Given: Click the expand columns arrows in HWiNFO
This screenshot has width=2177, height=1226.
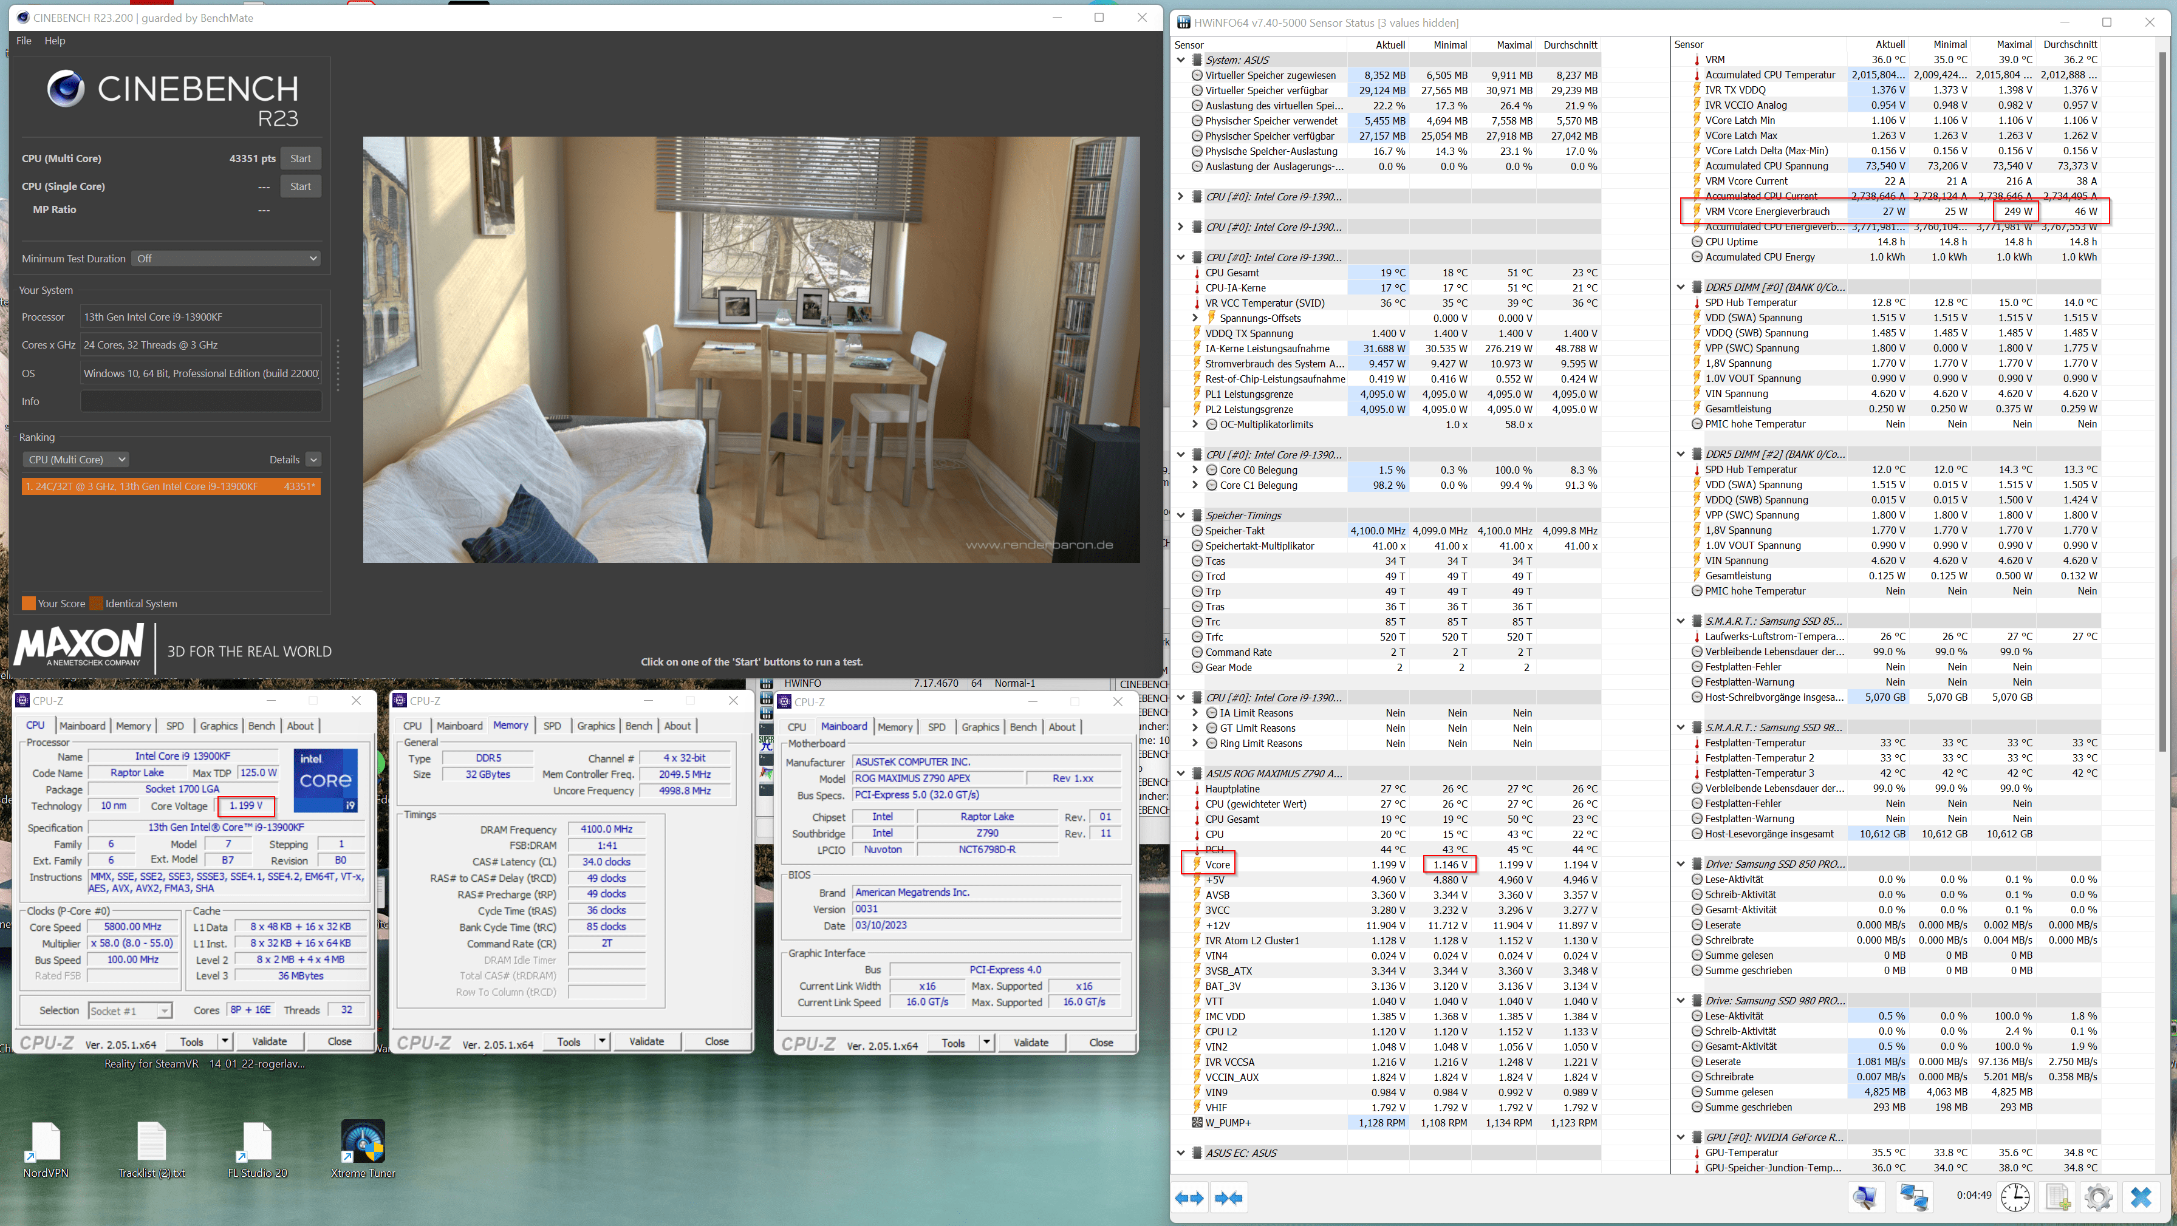Looking at the screenshot, I should (1189, 1197).
